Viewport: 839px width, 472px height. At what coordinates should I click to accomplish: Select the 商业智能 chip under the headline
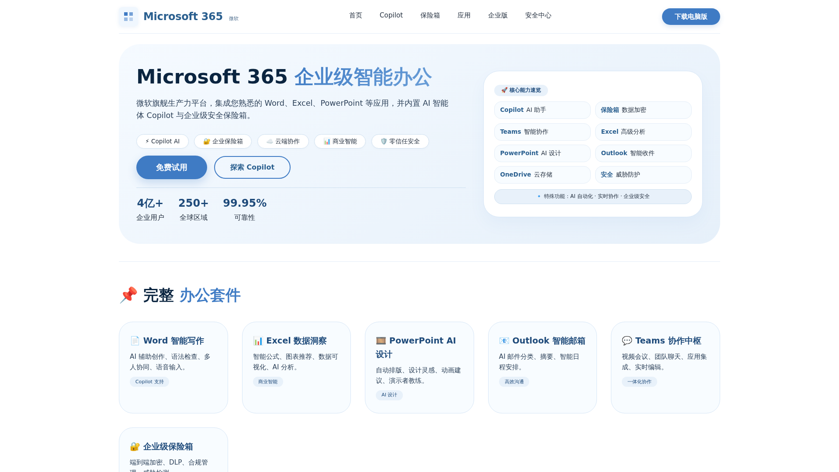pyautogui.click(x=340, y=142)
